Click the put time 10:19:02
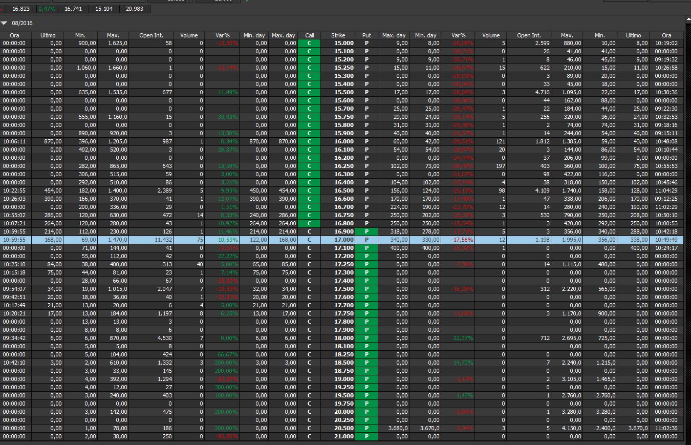The image size is (691, 445). [x=666, y=44]
